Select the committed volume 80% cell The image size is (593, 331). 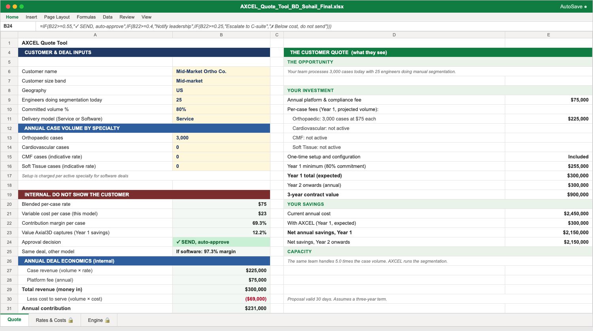221,109
